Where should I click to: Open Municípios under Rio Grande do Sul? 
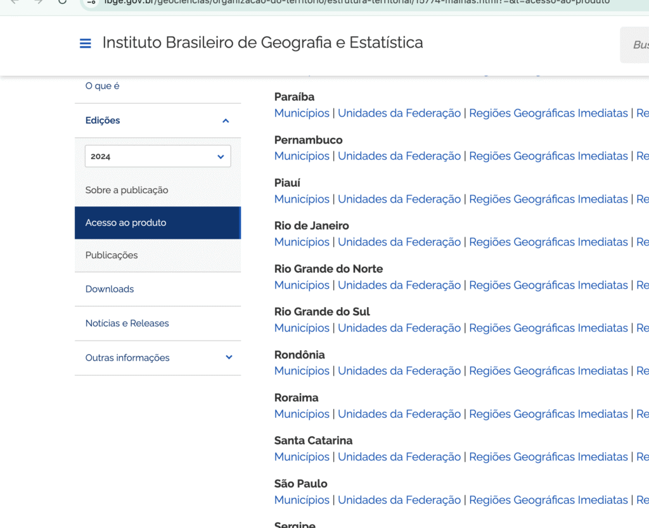302,328
